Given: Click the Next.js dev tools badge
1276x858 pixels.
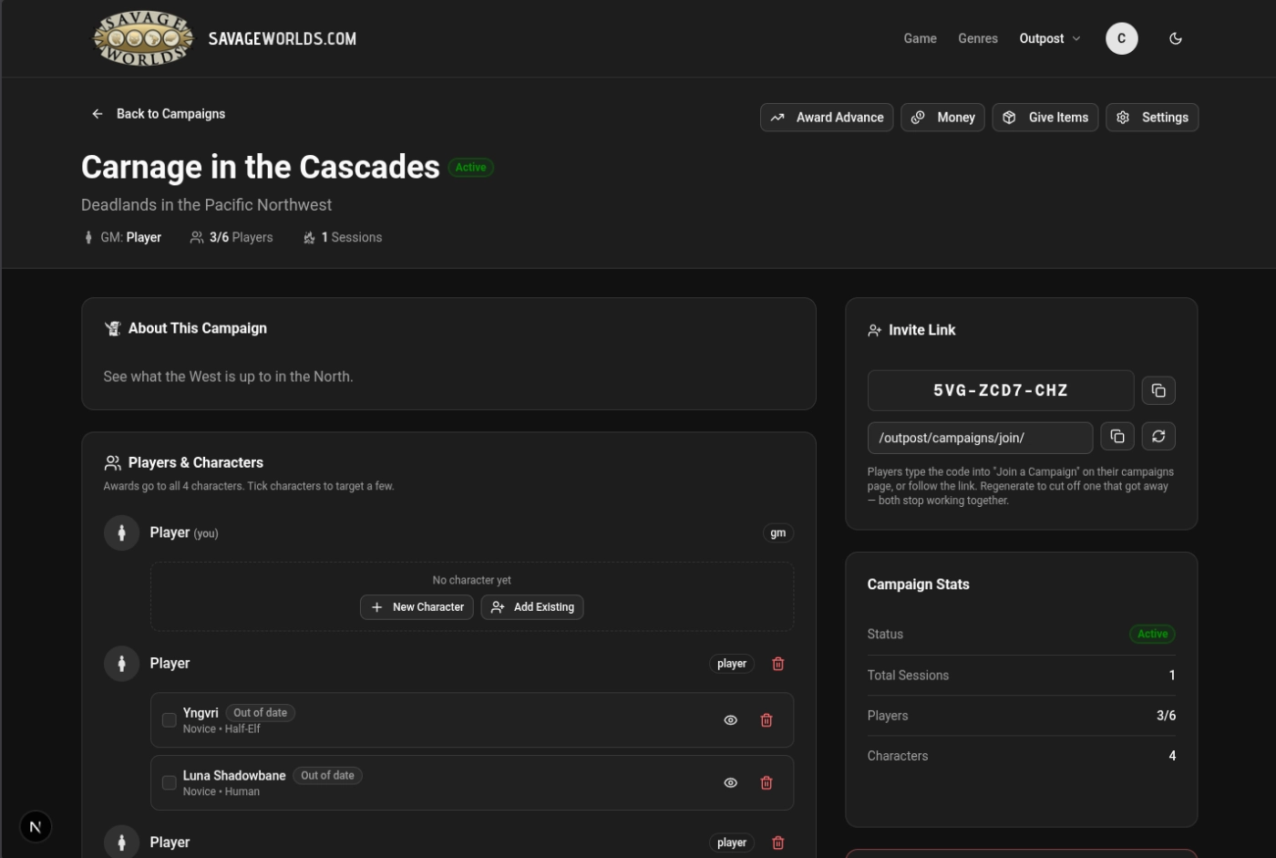Looking at the screenshot, I should [36, 827].
